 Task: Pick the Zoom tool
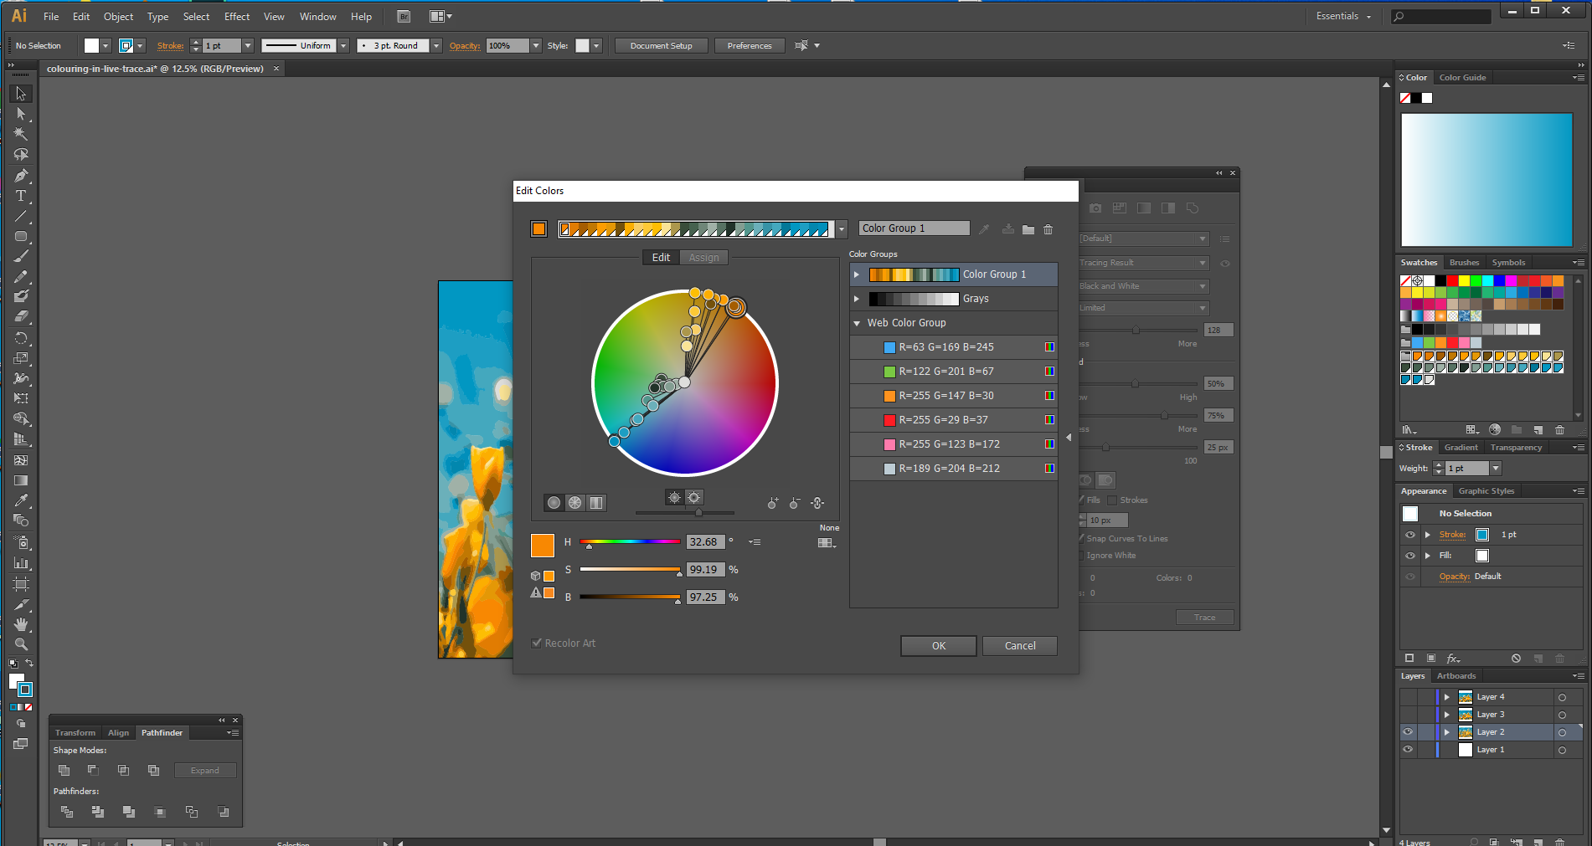pyautogui.click(x=21, y=644)
